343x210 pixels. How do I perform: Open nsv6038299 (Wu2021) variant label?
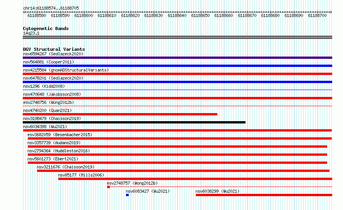click(x=217, y=191)
